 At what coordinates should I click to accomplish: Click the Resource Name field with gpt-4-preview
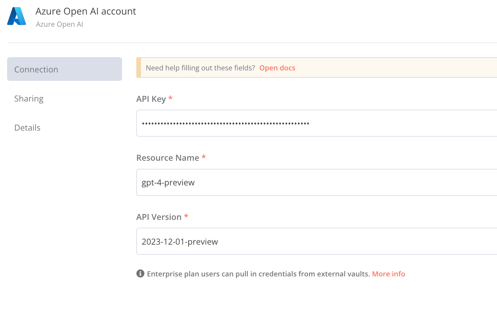pyautogui.click(x=316, y=182)
